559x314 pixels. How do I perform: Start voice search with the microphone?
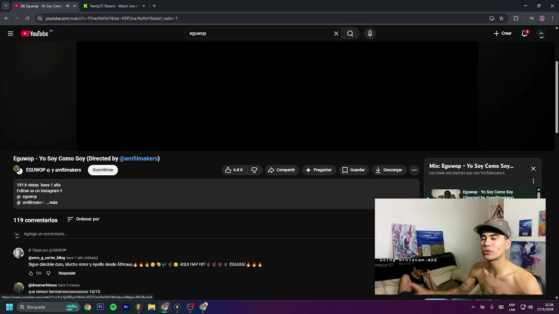click(x=370, y=34)
